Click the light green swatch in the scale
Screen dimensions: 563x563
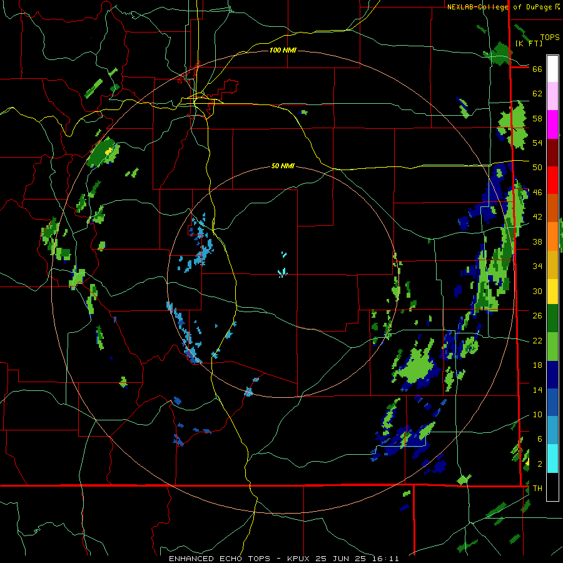552,347
